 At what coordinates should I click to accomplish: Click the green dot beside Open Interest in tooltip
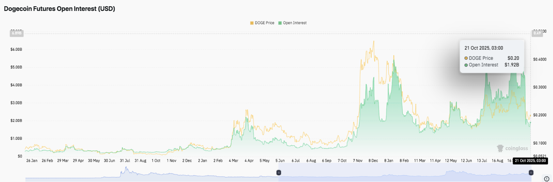(x=466, y=65)
